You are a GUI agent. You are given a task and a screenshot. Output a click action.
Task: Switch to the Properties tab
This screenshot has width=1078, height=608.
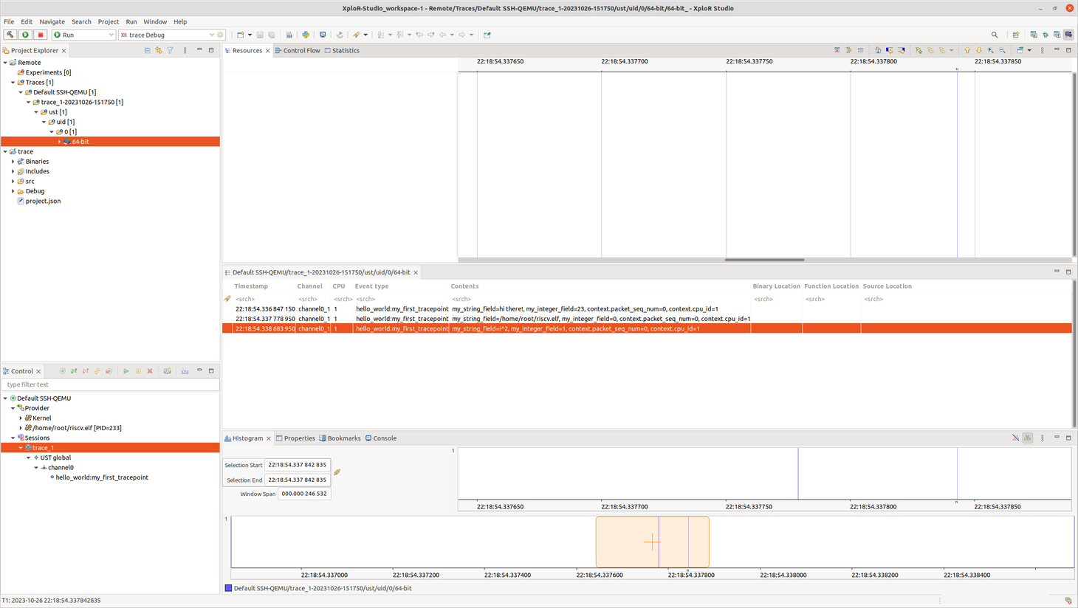(295, 438)
